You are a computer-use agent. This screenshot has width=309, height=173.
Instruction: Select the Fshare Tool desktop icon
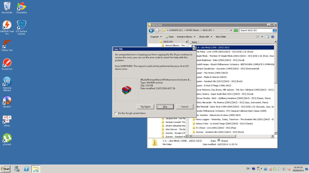click(7, 46)
